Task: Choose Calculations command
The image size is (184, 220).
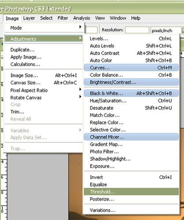Action: click(44, 64)
